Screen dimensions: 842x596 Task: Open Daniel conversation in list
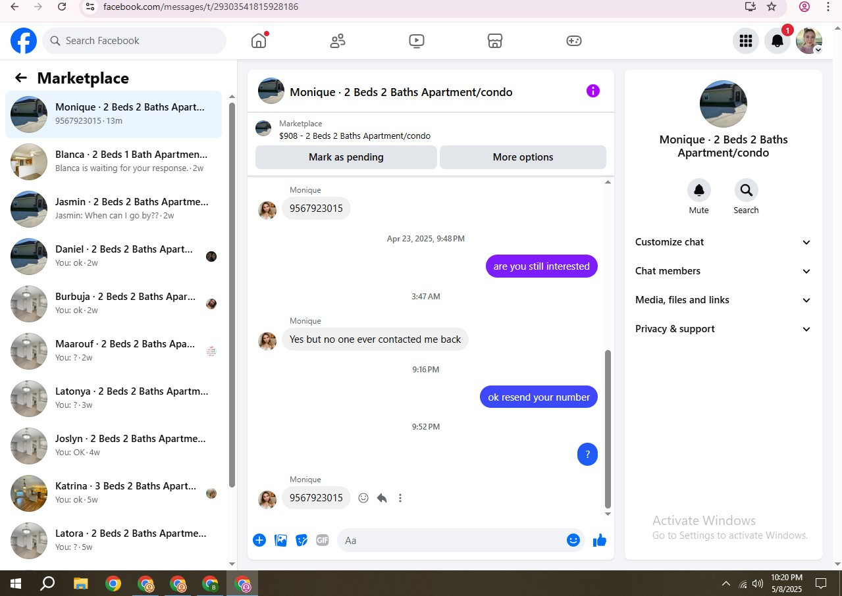pyautogui.click(x=113, y=257)
